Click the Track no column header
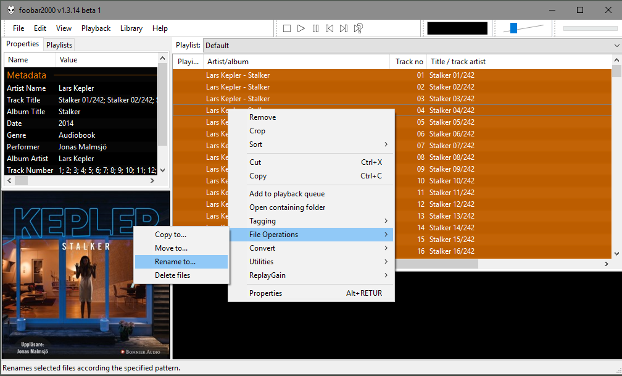 [x=408, y=62]
